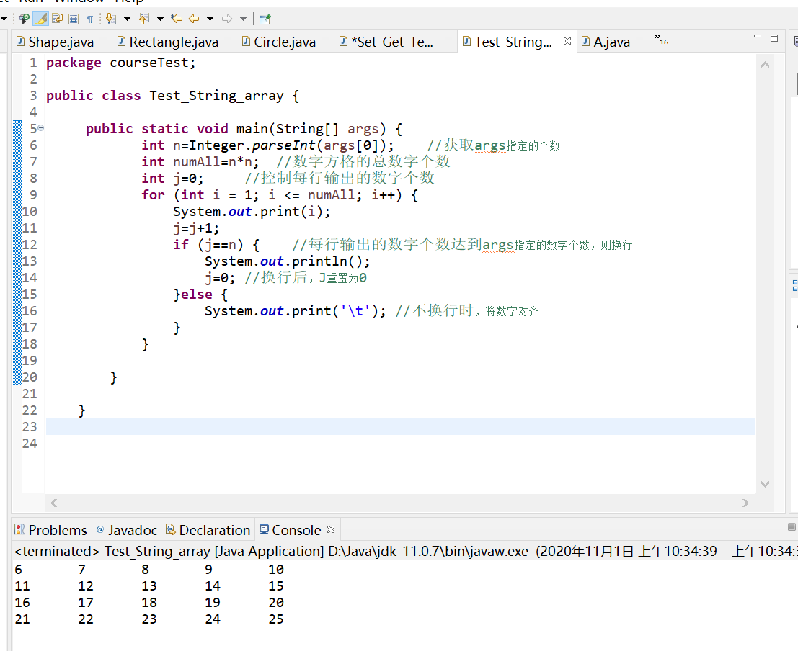Open Previous Annotation dropdown arrow
Image resolution: width=798 pixels, height=651 pixels.
tap(160, 19)
